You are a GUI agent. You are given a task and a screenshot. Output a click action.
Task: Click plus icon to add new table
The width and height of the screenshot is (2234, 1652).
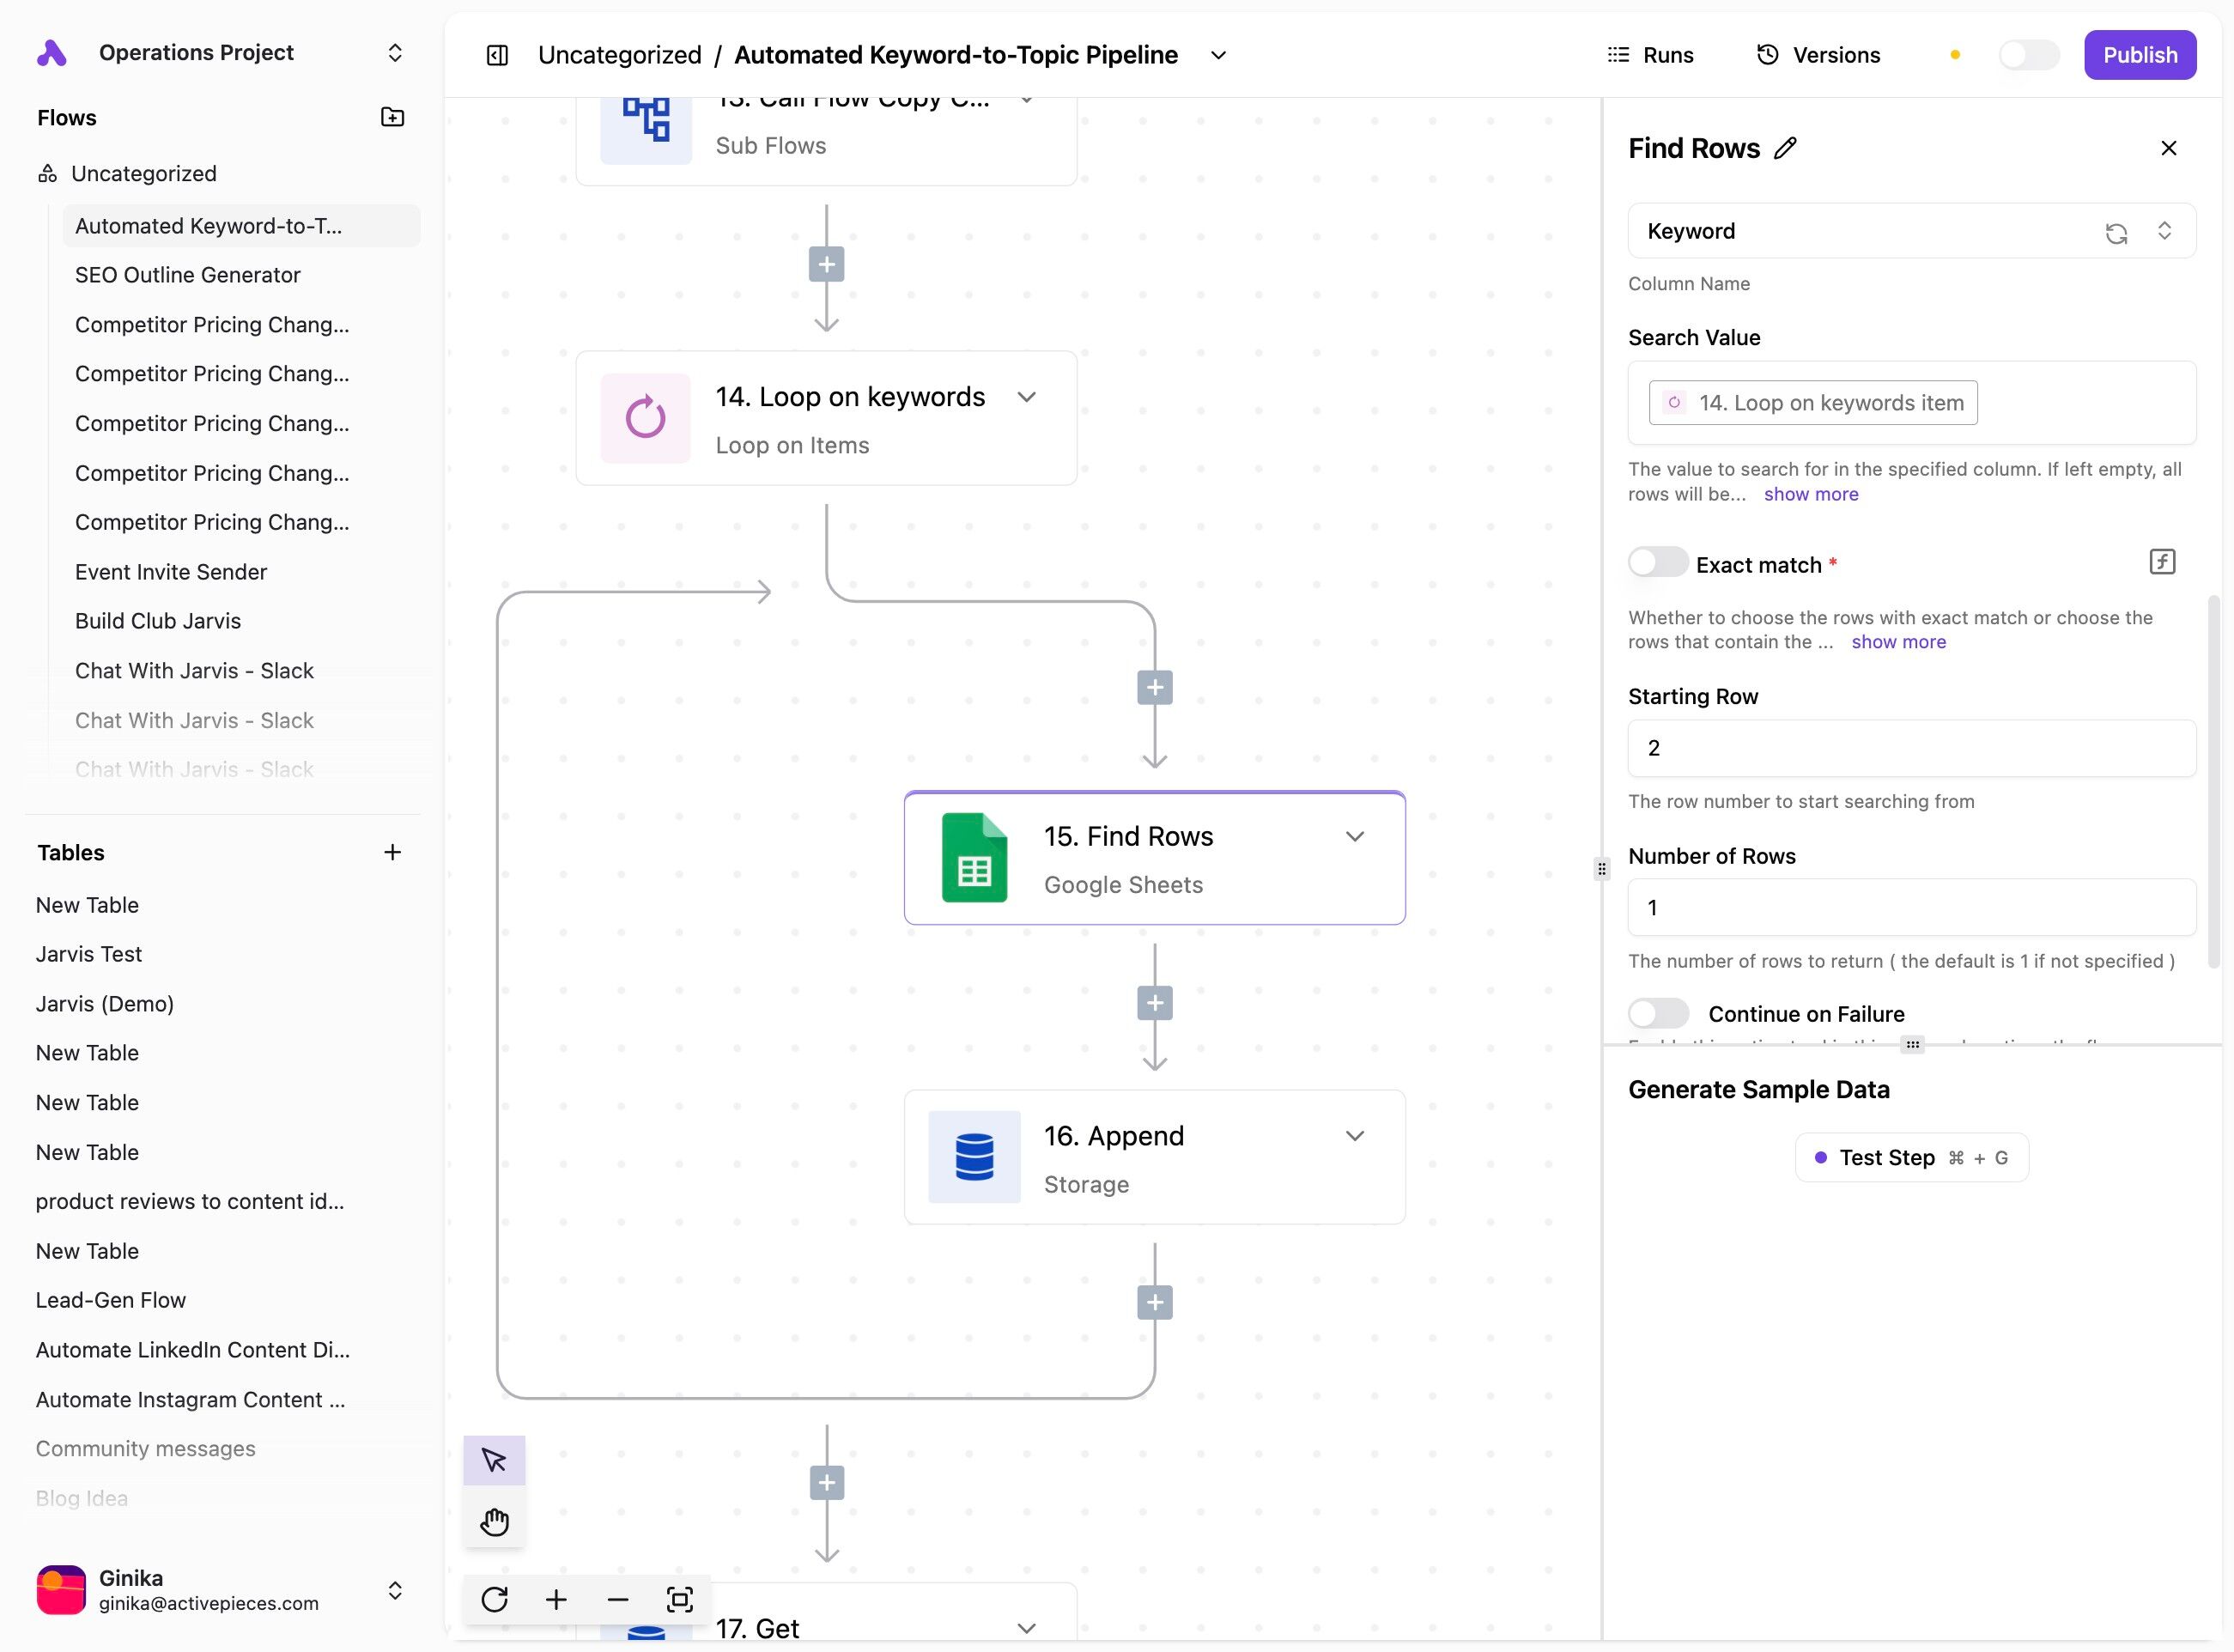click(392, 852)
